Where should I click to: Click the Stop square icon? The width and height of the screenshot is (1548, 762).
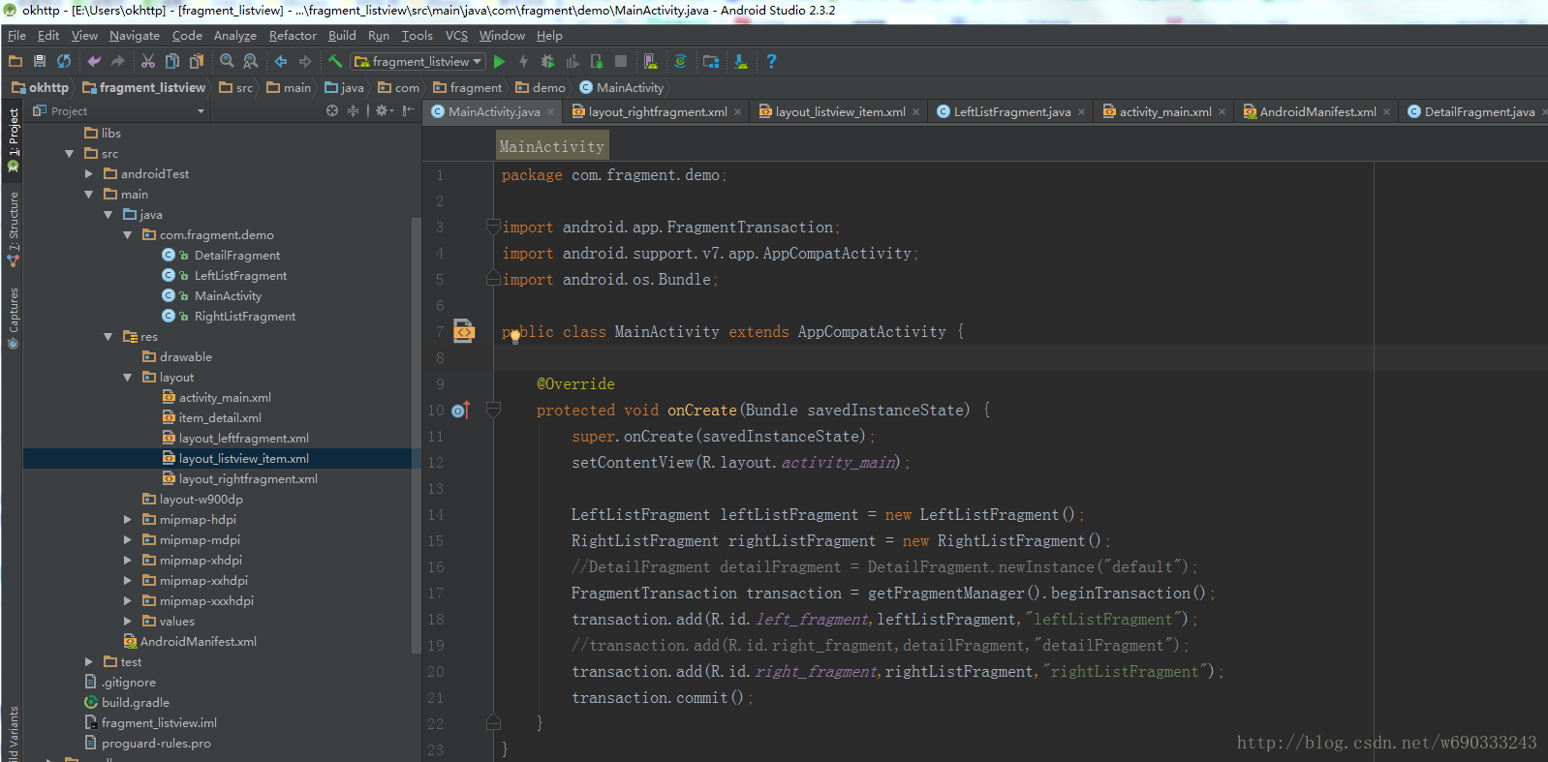(x=621, y=61)
